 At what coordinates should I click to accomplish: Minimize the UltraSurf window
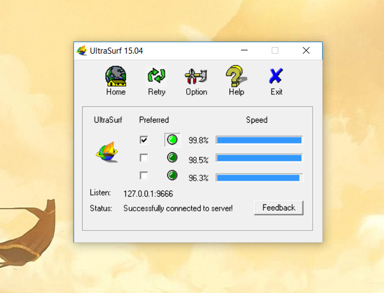[244, 50]
